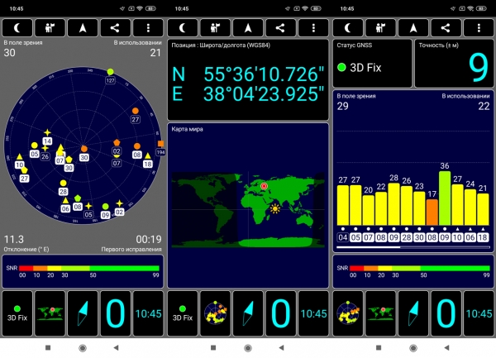This screenshot has width=496, height=358.
Task: Tap 10:45 clock tile in right screen
Action: [479, 313]
